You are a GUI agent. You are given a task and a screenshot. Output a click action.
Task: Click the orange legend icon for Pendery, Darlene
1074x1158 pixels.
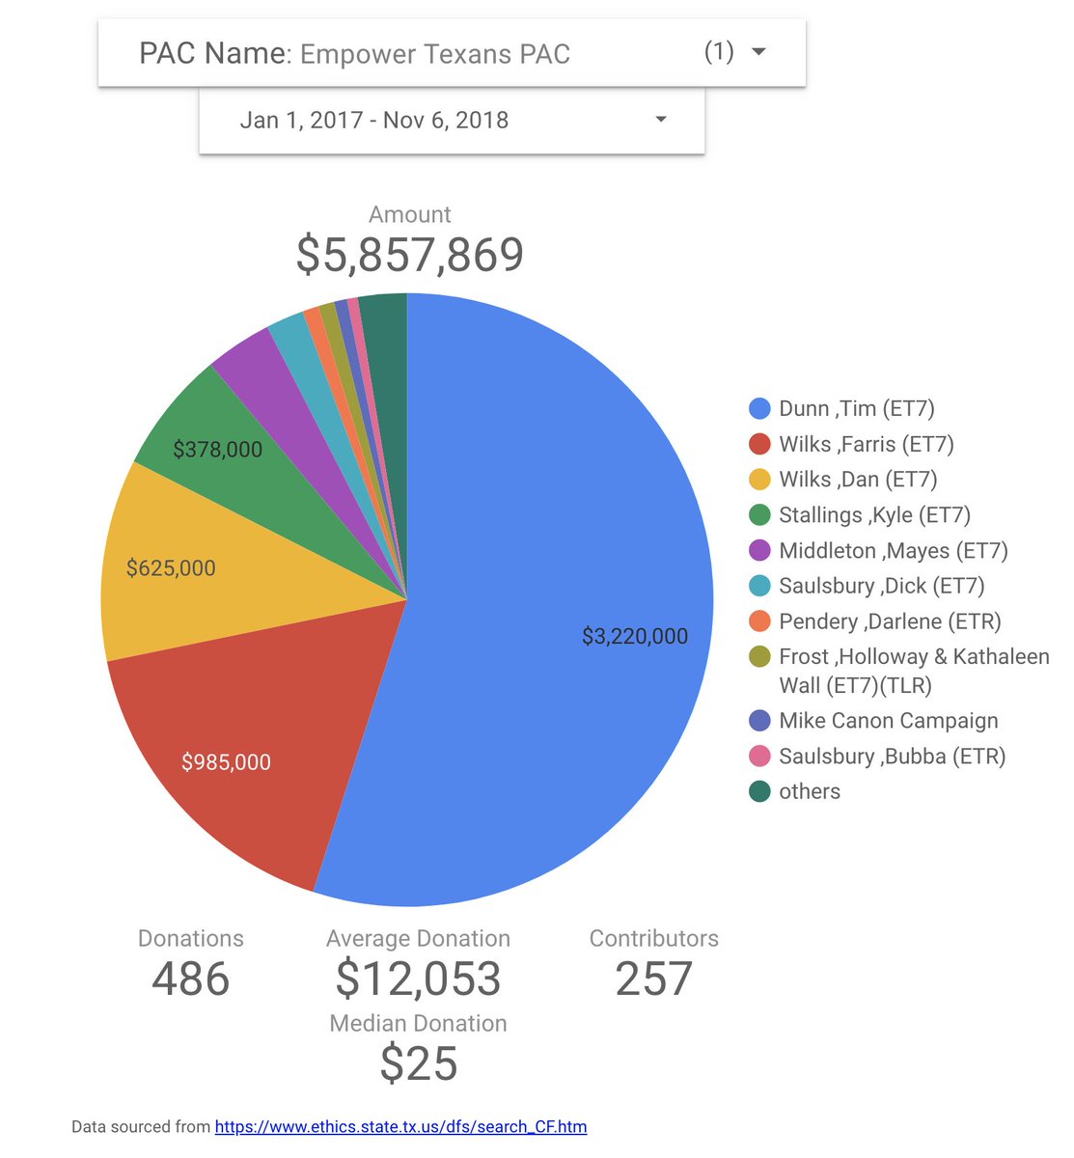[761, 621]
